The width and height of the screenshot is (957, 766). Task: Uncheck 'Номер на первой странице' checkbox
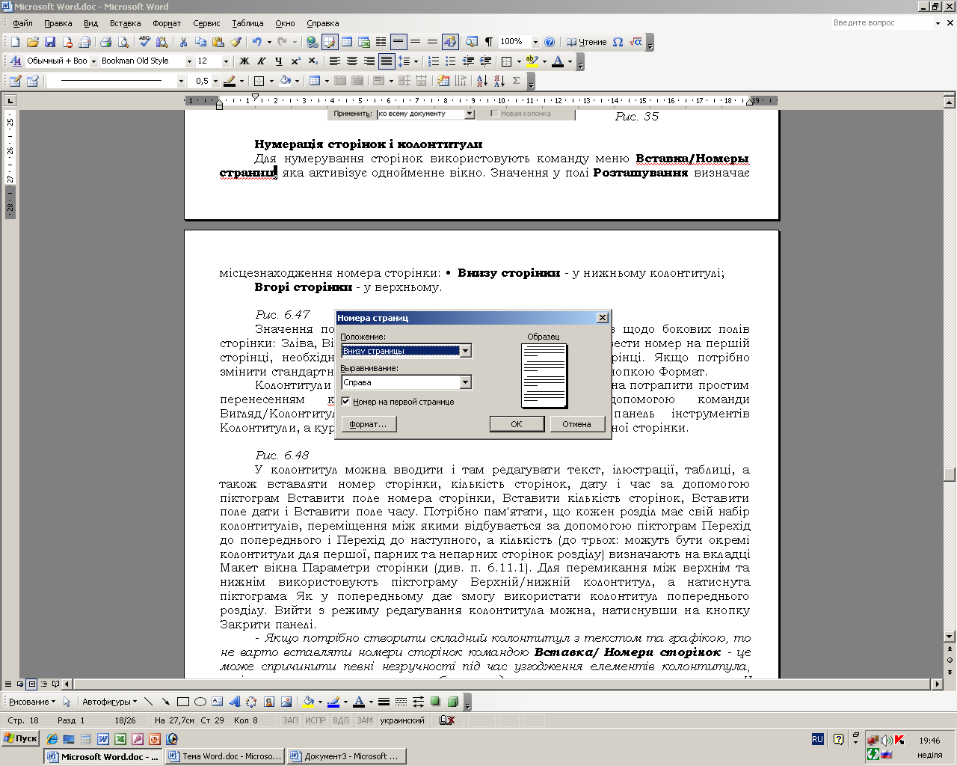pos(345,402)
